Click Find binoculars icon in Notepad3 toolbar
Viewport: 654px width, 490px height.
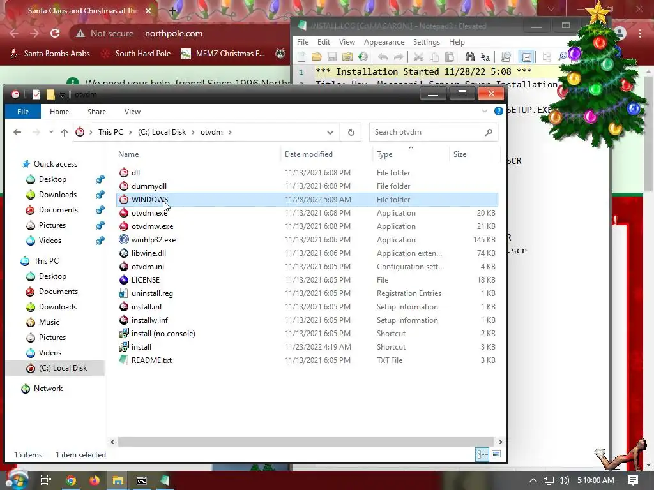(x=469, y=57)
